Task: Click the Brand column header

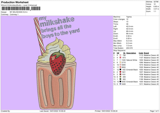Action: coord(146,53)
